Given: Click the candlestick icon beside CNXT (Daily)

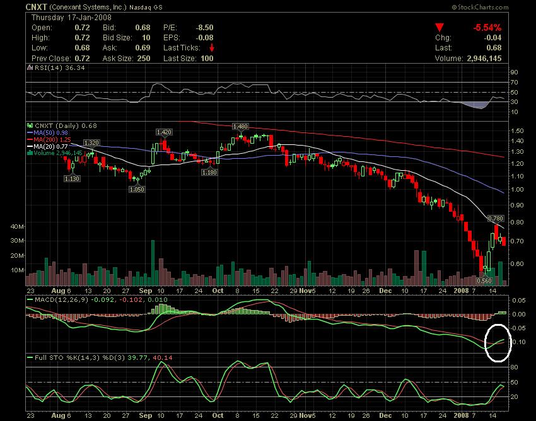Looking at the screenshot, I should coord(30,126).
